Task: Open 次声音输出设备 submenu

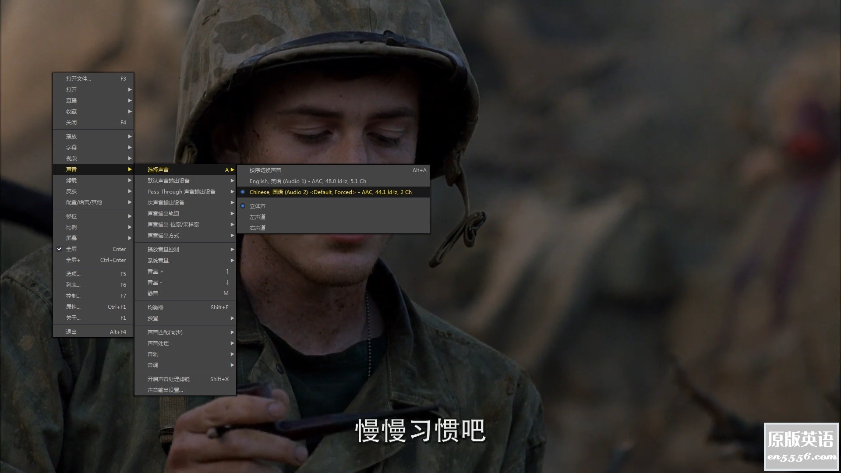Action: 185,202
